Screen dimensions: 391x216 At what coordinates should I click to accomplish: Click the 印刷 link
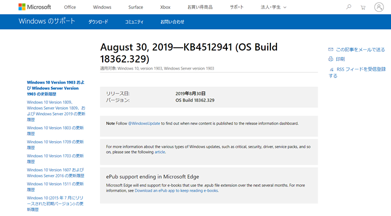click(340, 59)
